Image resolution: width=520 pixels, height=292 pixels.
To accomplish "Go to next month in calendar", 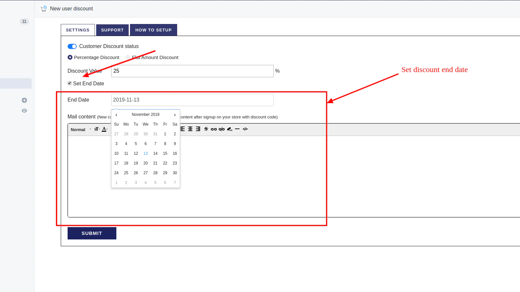I will click(175, 115).
